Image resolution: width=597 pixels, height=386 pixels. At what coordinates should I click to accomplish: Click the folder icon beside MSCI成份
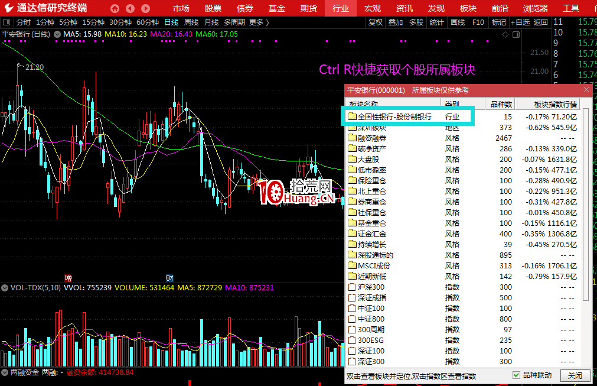(x=352, y=265)
